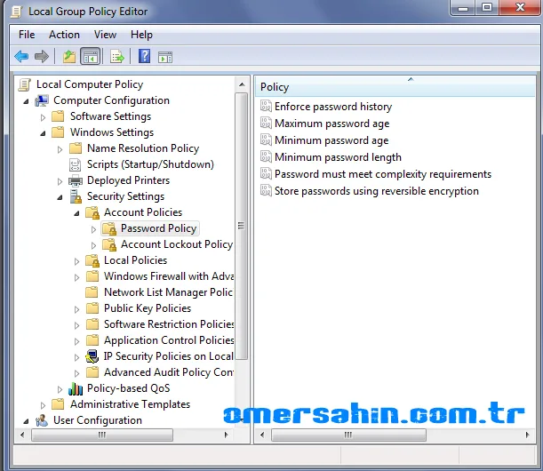Click the Forward arrow toolbar icon
Screen dimensions: 543x471
point(42,57)
